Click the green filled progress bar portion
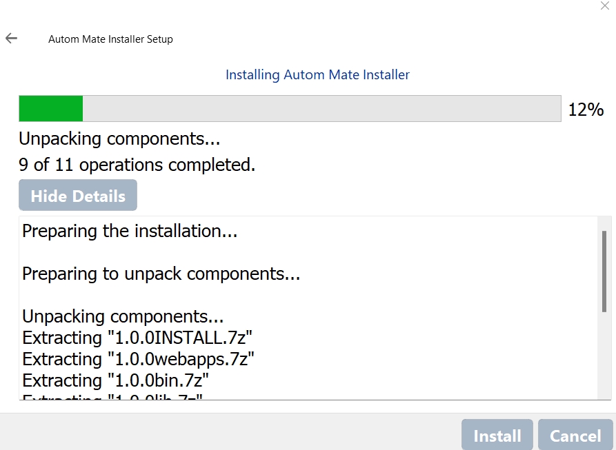 51,109
